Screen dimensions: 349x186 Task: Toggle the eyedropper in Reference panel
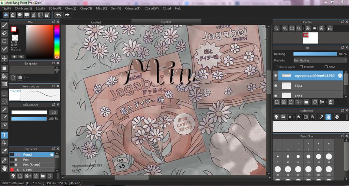pos(321,117)
